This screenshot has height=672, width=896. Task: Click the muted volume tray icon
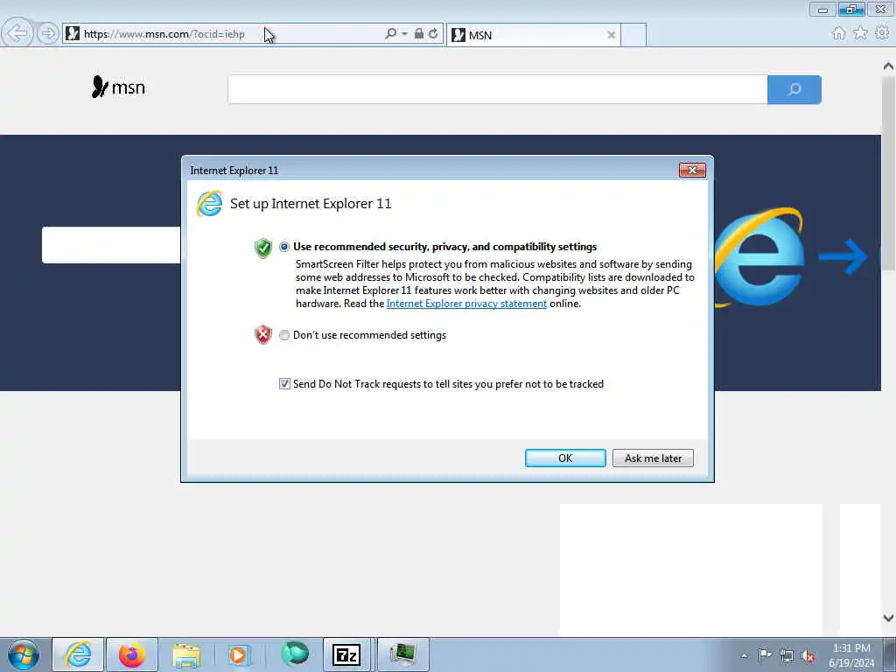(808, 655)
